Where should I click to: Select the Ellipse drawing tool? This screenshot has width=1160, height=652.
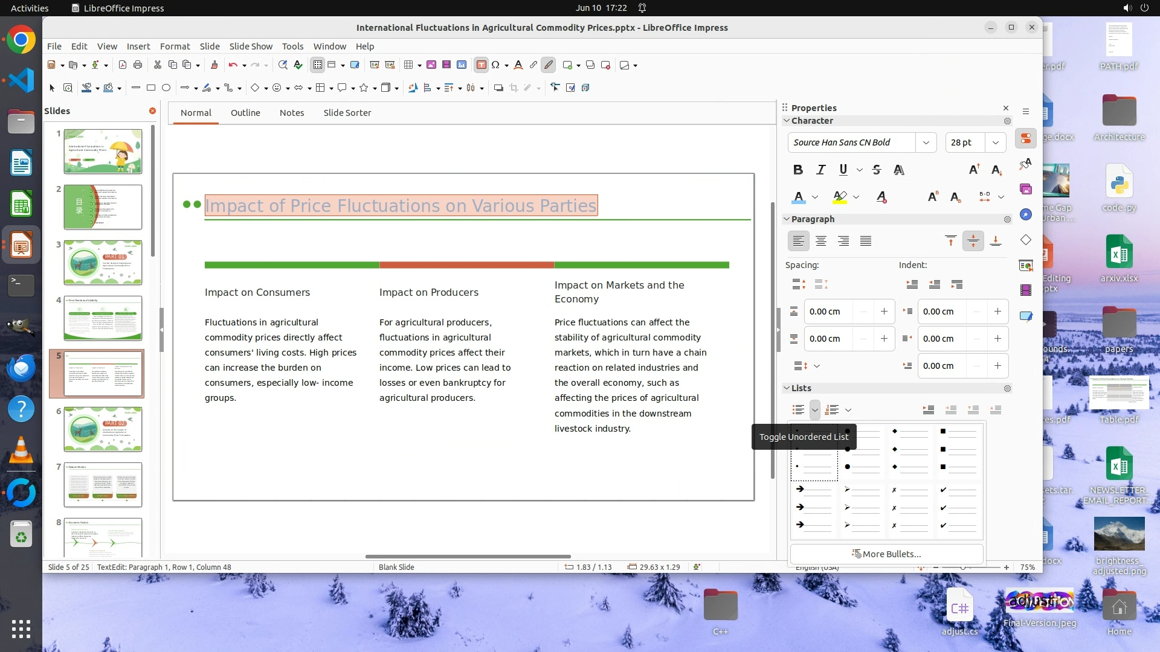(166, 88)
